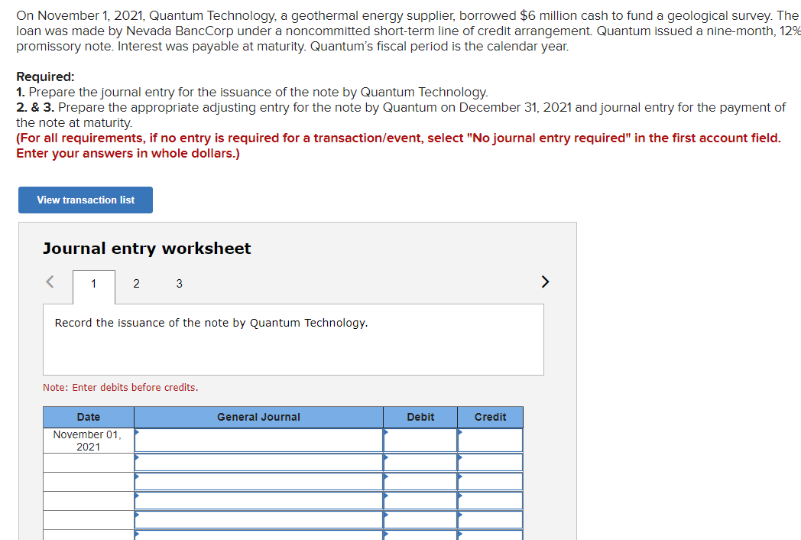Screen dimensions: 801x540
Task: Click the Debit column header
Action: tap(420, 418)
